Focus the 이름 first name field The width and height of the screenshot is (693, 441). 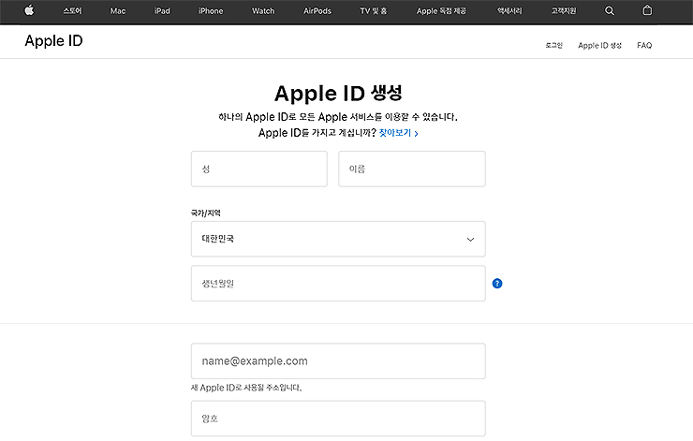coord(412,169)
